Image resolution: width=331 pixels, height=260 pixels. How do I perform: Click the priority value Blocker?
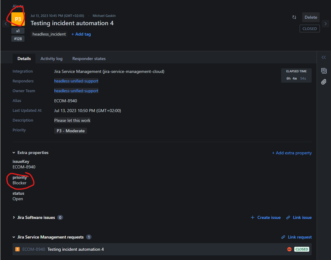pos(20,183)
